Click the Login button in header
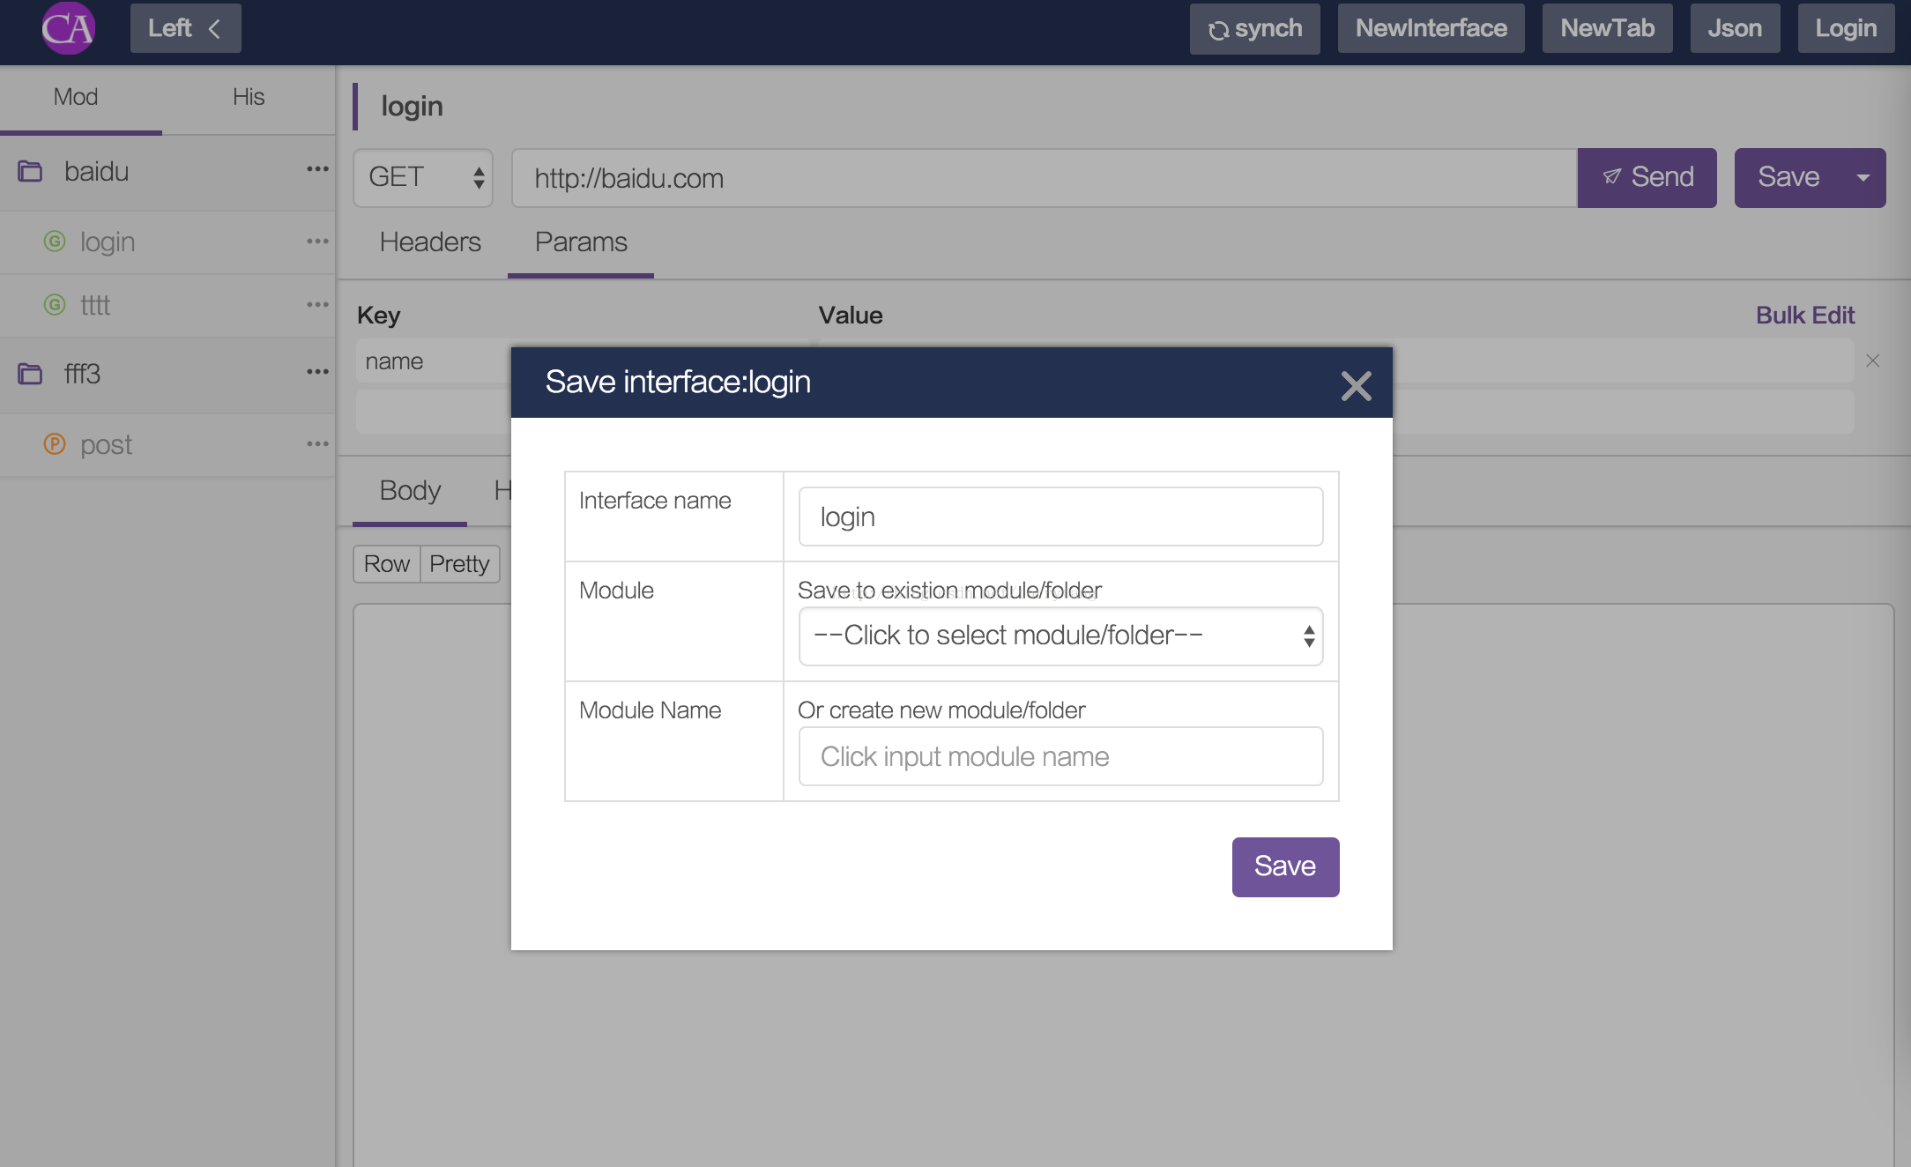The height and width of the screenshot is (1167, 1911). [x=1846, y=28]
